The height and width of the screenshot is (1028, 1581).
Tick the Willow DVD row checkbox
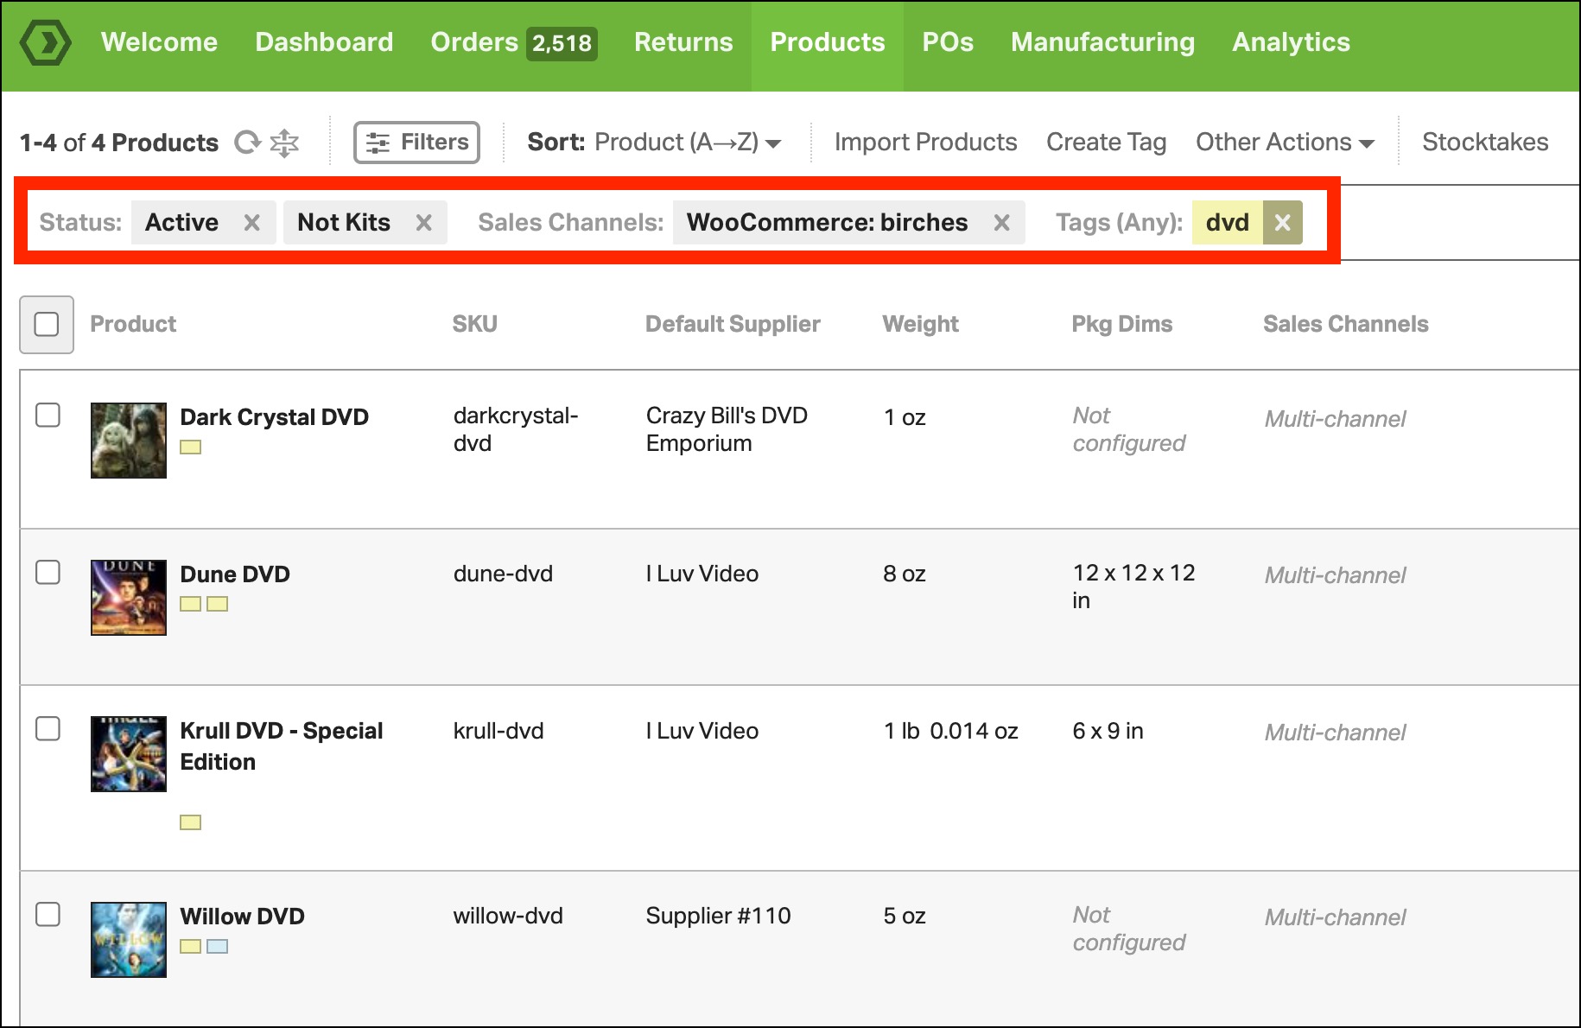pos(48,915)
